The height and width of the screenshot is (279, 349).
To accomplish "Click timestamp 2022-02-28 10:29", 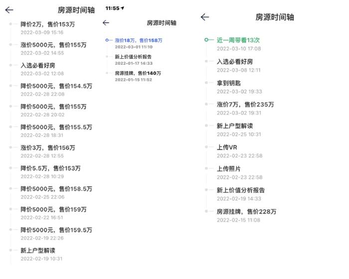I will tap(42, 176).
